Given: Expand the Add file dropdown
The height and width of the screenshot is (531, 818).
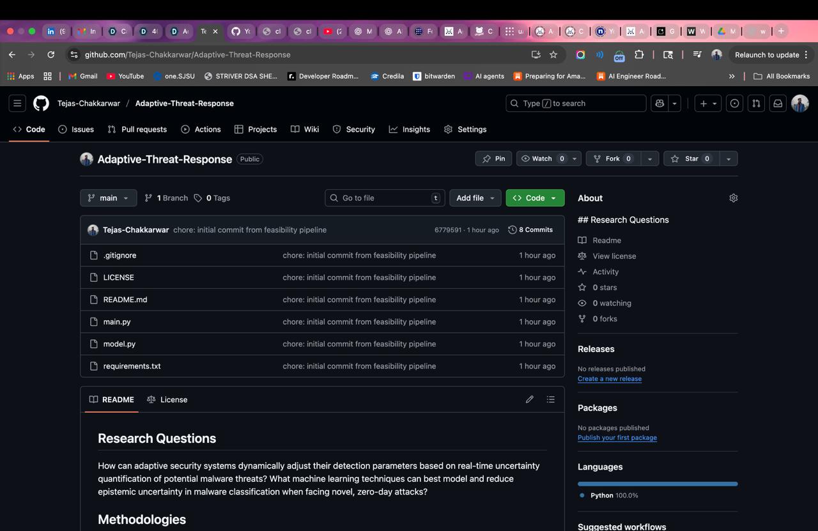Looking at the screenshot, I should coord(475,198).
